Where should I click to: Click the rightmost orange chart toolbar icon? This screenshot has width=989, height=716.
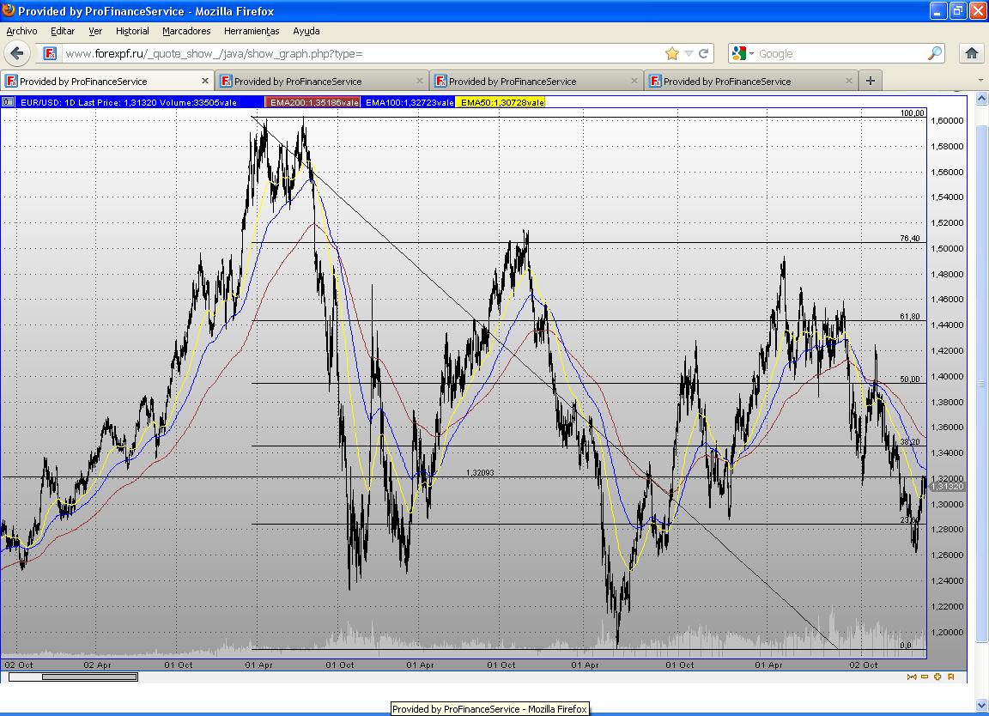(951, 677)
